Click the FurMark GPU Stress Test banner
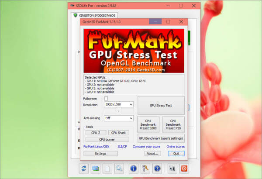This screenshot has width=262, height=179. (134, 51)
